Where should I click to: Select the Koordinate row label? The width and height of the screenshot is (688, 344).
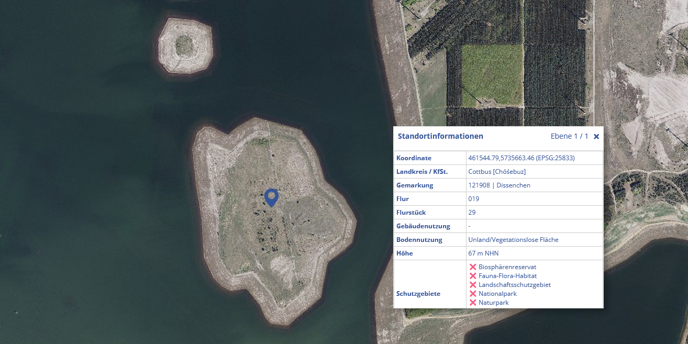pos(413,158)
